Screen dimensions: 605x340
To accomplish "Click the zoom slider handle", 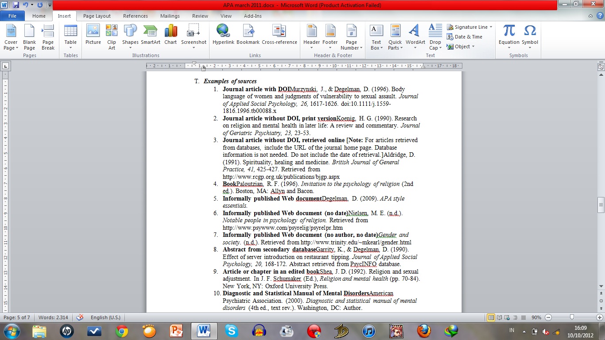I will pyautogui.click(x=572, y=317).
